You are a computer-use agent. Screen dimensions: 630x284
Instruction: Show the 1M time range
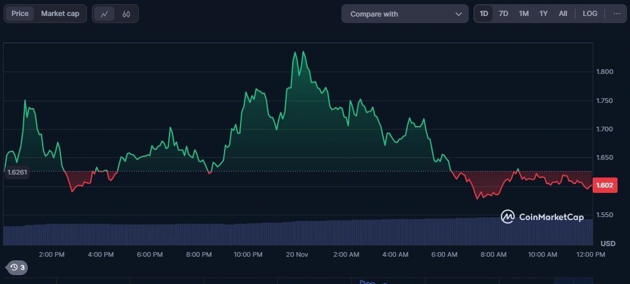[523, 14]
